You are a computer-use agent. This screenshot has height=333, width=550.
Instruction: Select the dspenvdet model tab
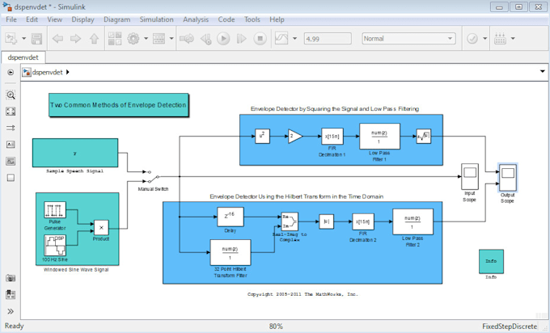23,57
